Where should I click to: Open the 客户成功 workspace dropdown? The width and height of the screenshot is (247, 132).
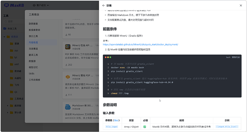click(x=41, y=5)
